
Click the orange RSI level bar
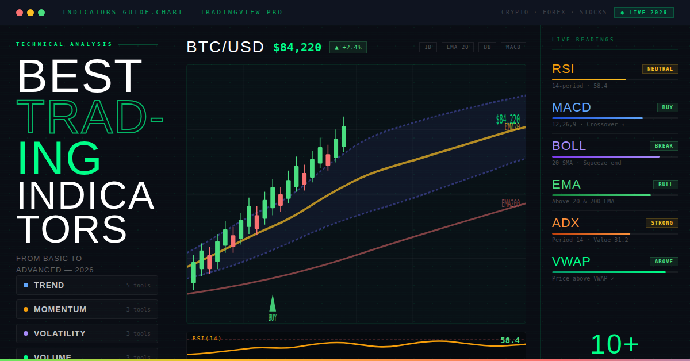[589, 79]
